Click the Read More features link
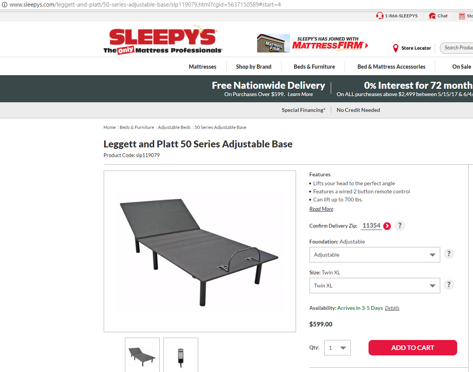Screen dimensions: 473x372 click(321, 209)
